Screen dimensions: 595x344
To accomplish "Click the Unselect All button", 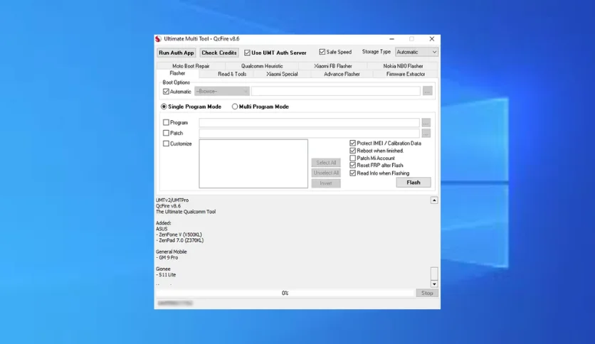I will coord(326,173).
